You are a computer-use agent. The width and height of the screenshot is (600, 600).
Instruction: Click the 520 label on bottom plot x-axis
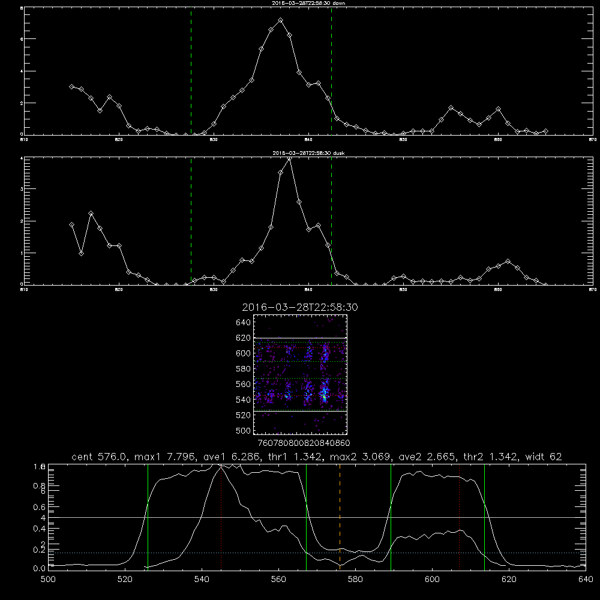point(125,580)
